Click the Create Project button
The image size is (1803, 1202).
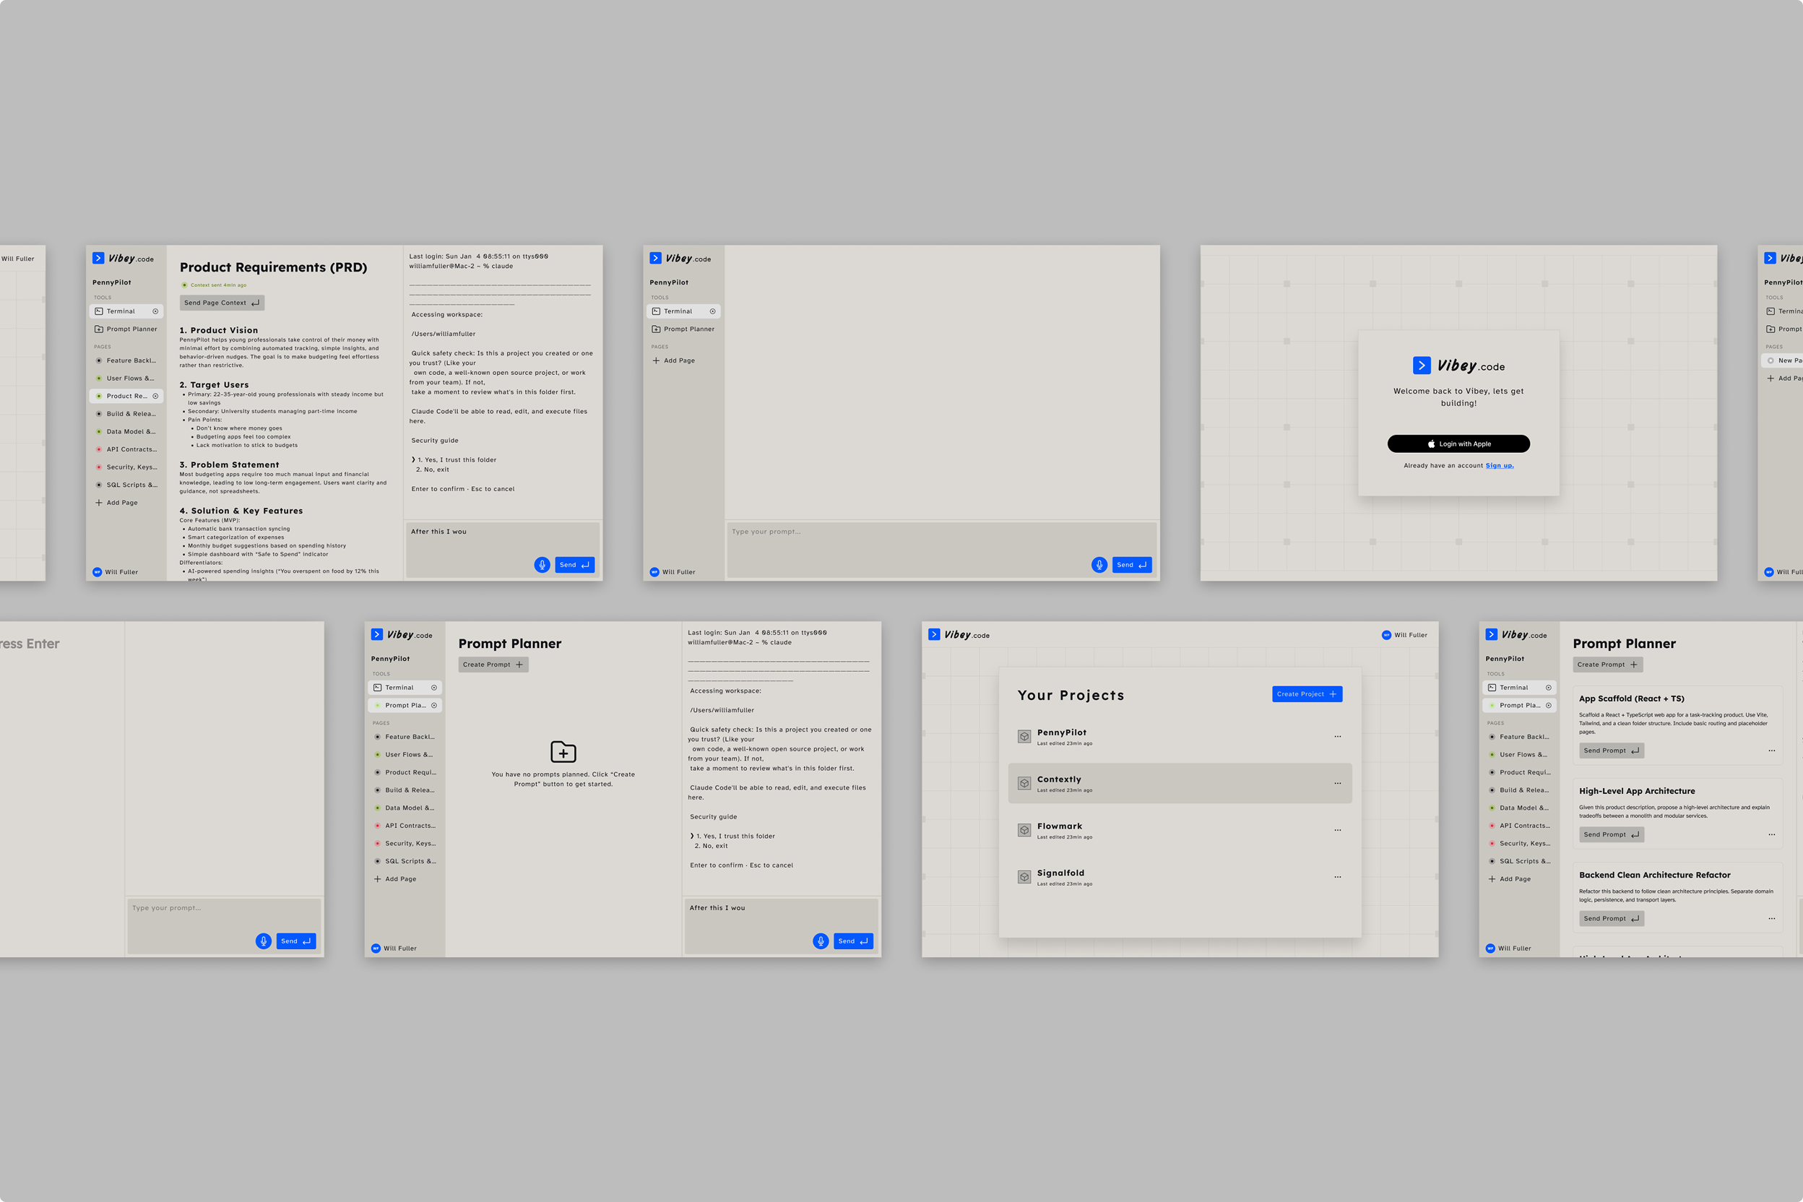(1306, 693)
